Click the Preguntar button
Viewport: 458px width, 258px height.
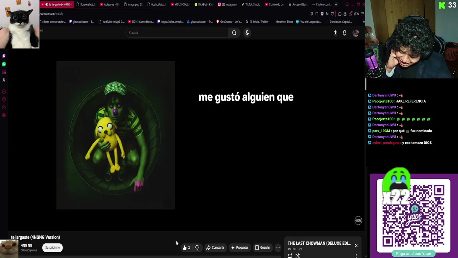pos(239,248)
